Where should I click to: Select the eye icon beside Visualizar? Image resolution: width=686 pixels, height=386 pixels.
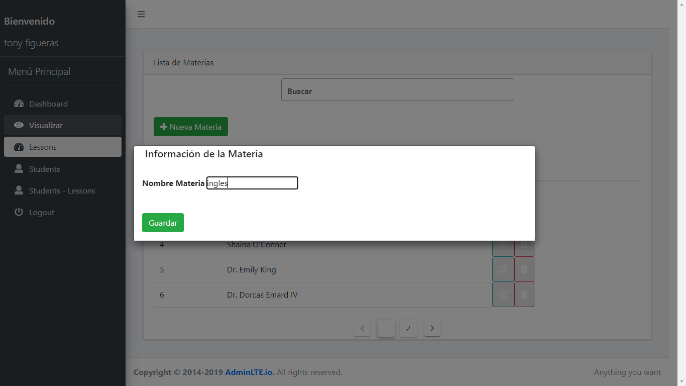[x=19, y=125]
